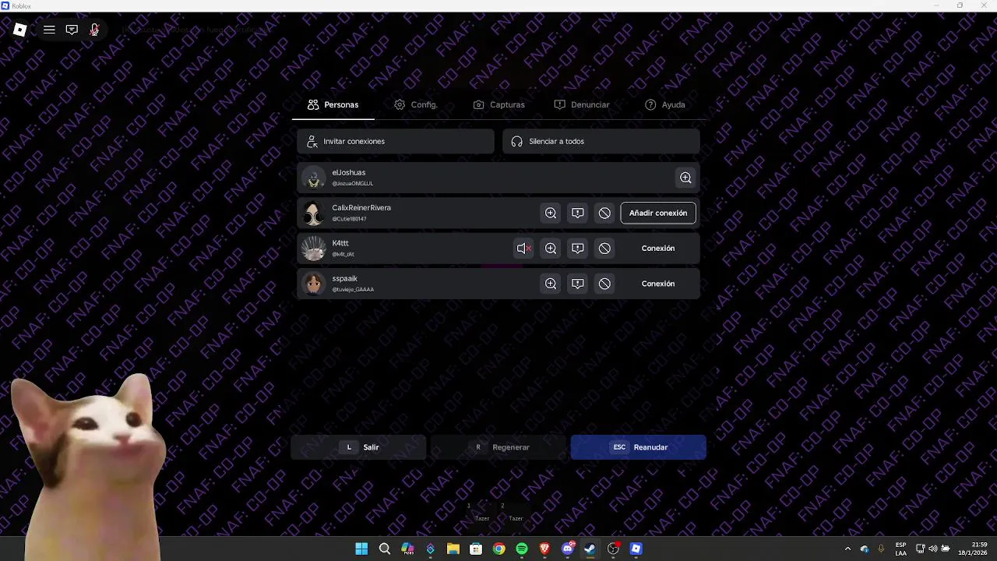997x561 pixels.
Task: Click the Roblox icon in the taskbar
Action: tap(636, 549)
